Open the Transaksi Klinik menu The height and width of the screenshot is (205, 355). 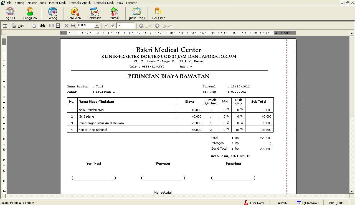click(104, 3)
